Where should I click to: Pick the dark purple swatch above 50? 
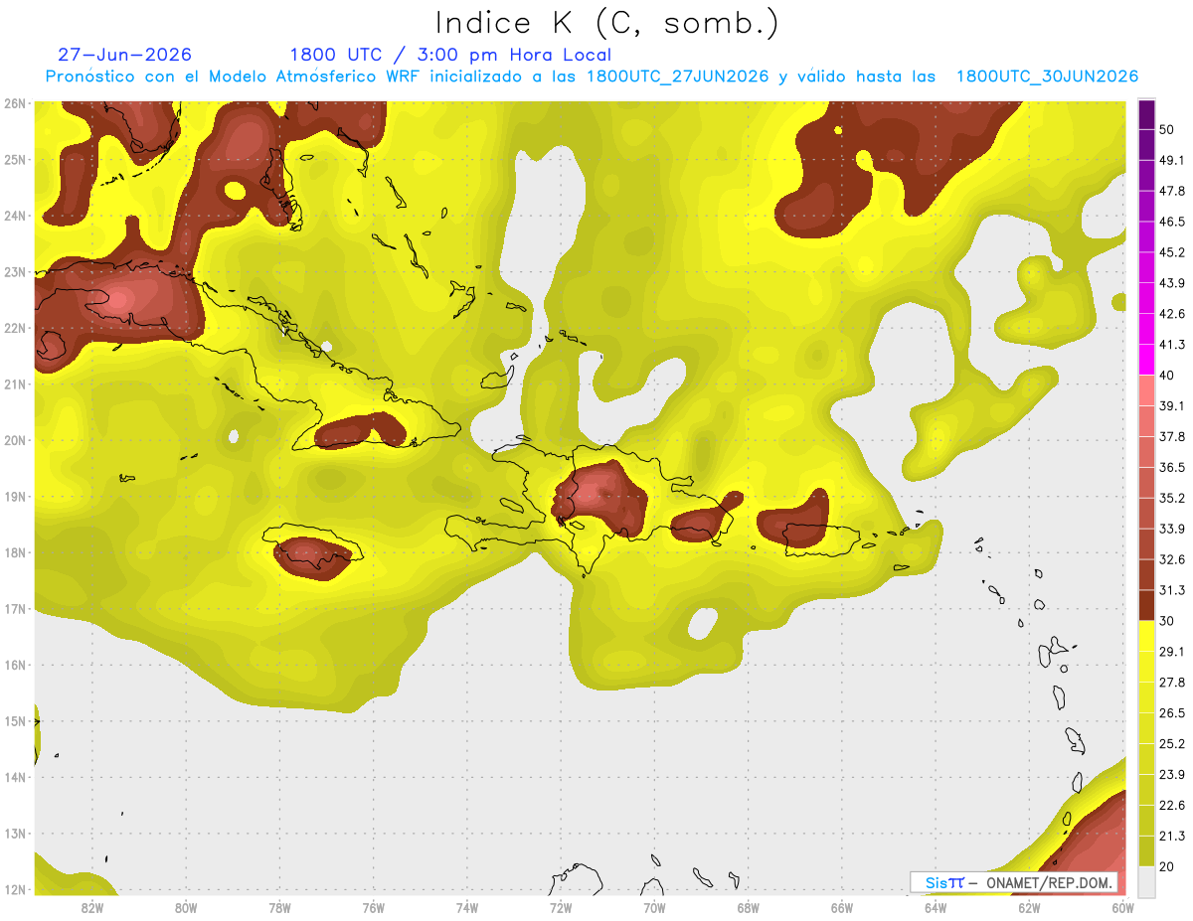[1146, 114]
